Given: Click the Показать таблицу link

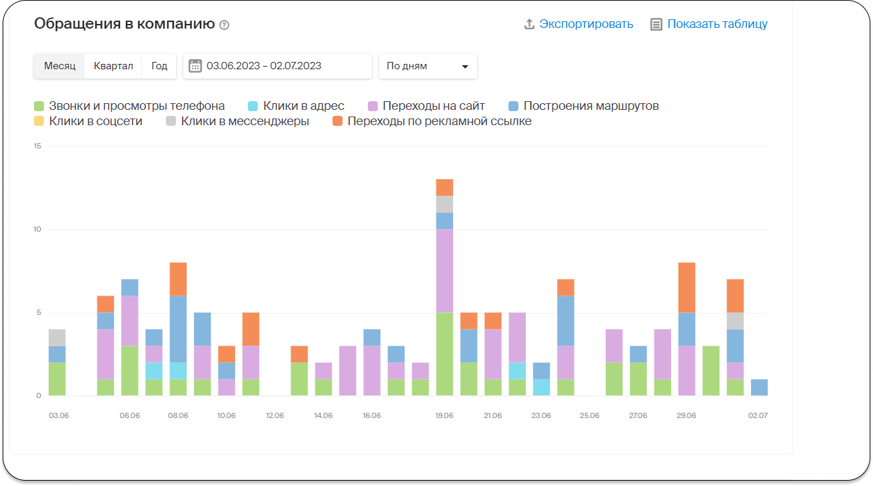Looking at the screenshot, I should click(717, 24).
